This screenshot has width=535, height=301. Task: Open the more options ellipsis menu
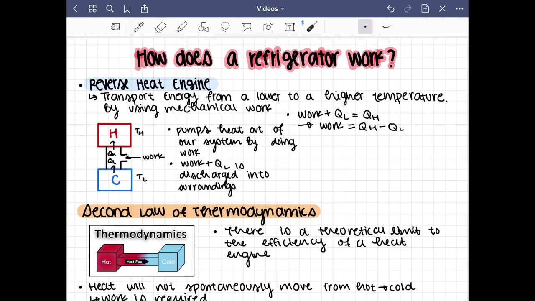[459, 8]
